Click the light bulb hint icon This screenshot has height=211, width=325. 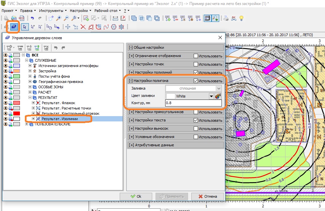[242, 18]
